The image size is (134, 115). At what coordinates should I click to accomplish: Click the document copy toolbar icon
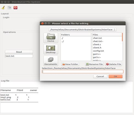[9, 8]
